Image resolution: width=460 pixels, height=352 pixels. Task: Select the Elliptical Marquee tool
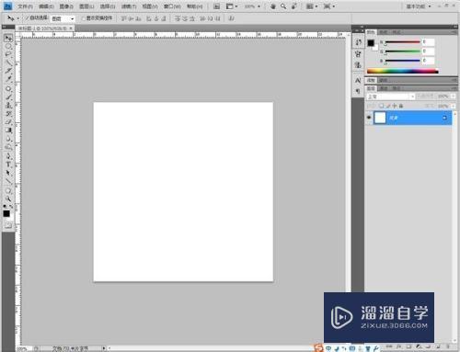[x=8, y=47]
